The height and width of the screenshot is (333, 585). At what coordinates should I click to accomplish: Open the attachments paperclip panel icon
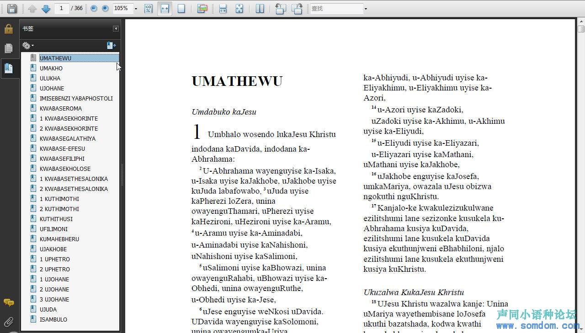9,322
